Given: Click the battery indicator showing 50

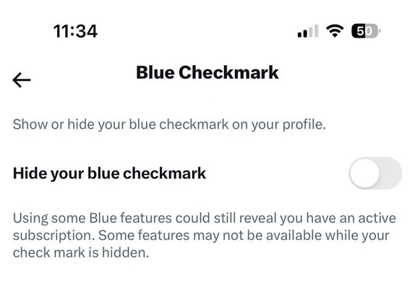Looking at the screenshot, I should 366,31.
